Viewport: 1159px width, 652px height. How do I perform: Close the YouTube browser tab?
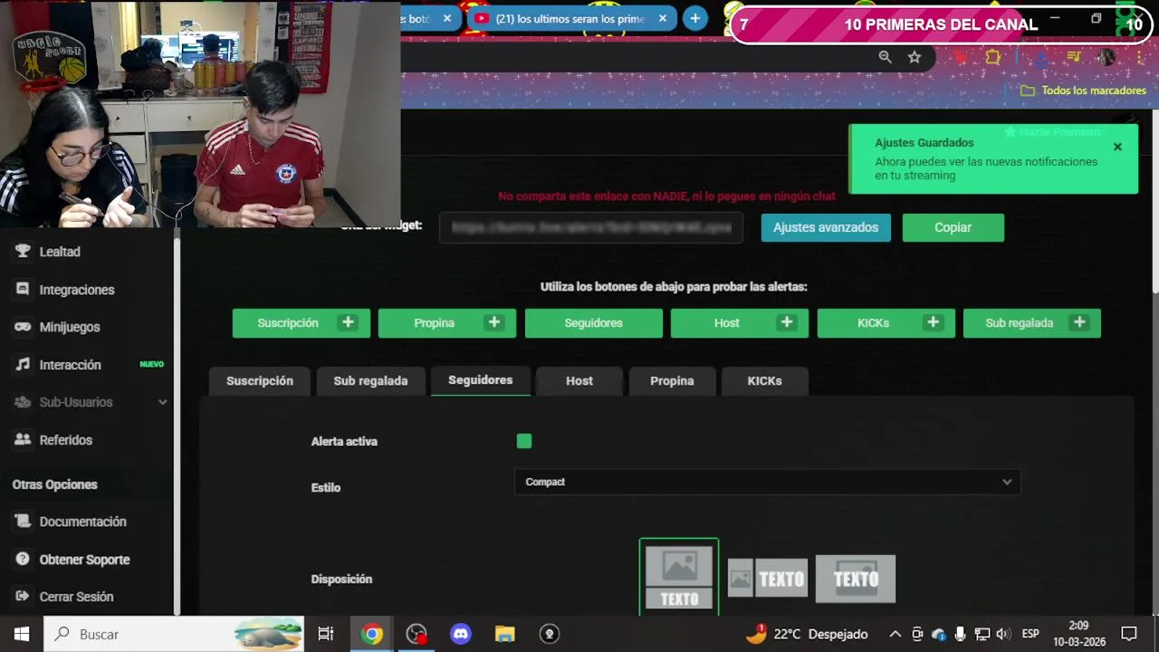[x=662, y=18]
